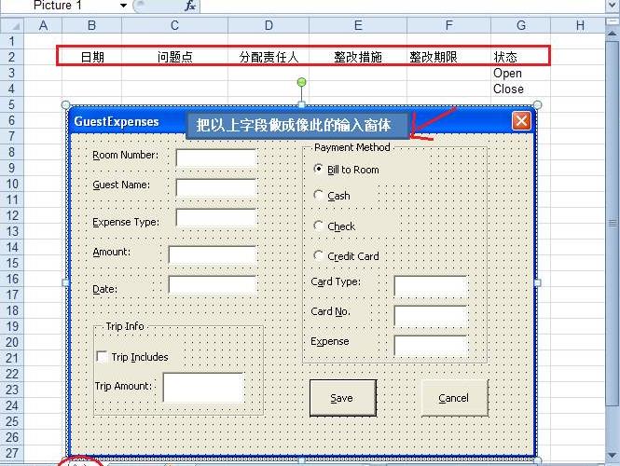The height and width of the screenshot is (466, 620).
Task: Click inside the Card No. text box
Action: [430, 315]
